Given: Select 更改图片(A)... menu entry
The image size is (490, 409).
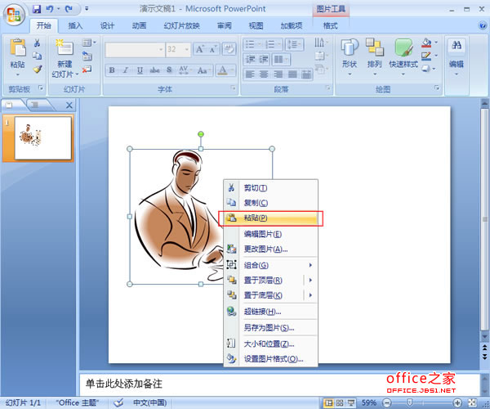Looking at the screenshot, I should [271, 249].
